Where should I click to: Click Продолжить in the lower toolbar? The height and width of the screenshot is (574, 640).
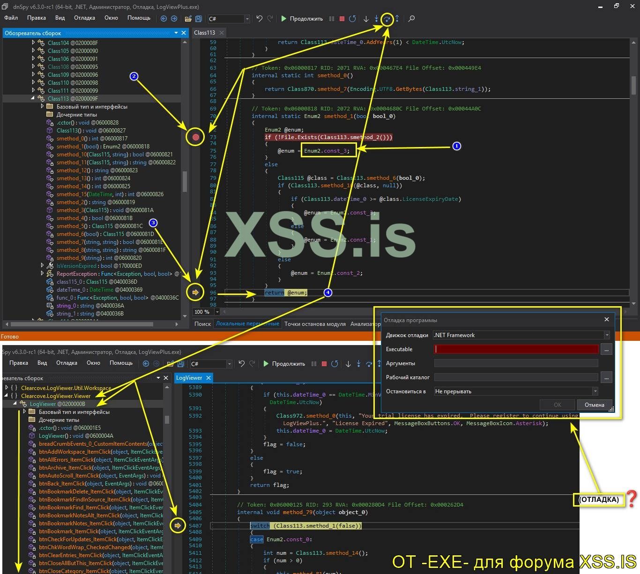point(284,363)
